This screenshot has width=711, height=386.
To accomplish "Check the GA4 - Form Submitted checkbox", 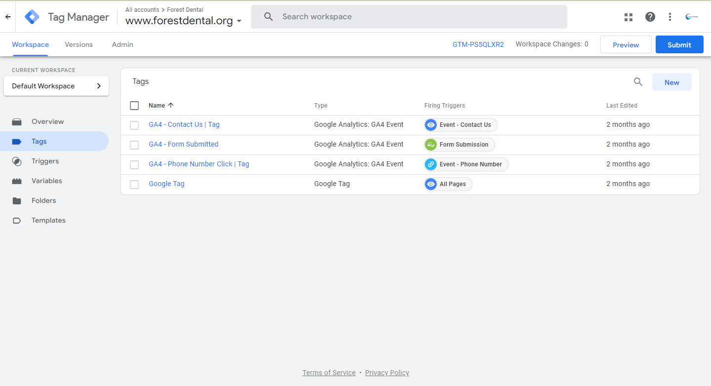I will coord(134,145).
